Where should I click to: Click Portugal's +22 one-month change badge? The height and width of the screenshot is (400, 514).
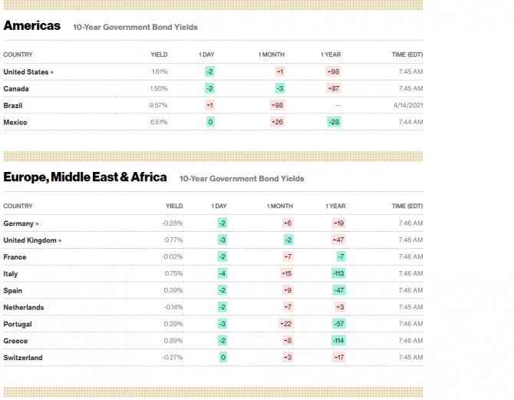click(x=285, y=324)
